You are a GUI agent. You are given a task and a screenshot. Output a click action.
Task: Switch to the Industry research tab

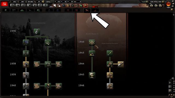(x=95, y=10)
